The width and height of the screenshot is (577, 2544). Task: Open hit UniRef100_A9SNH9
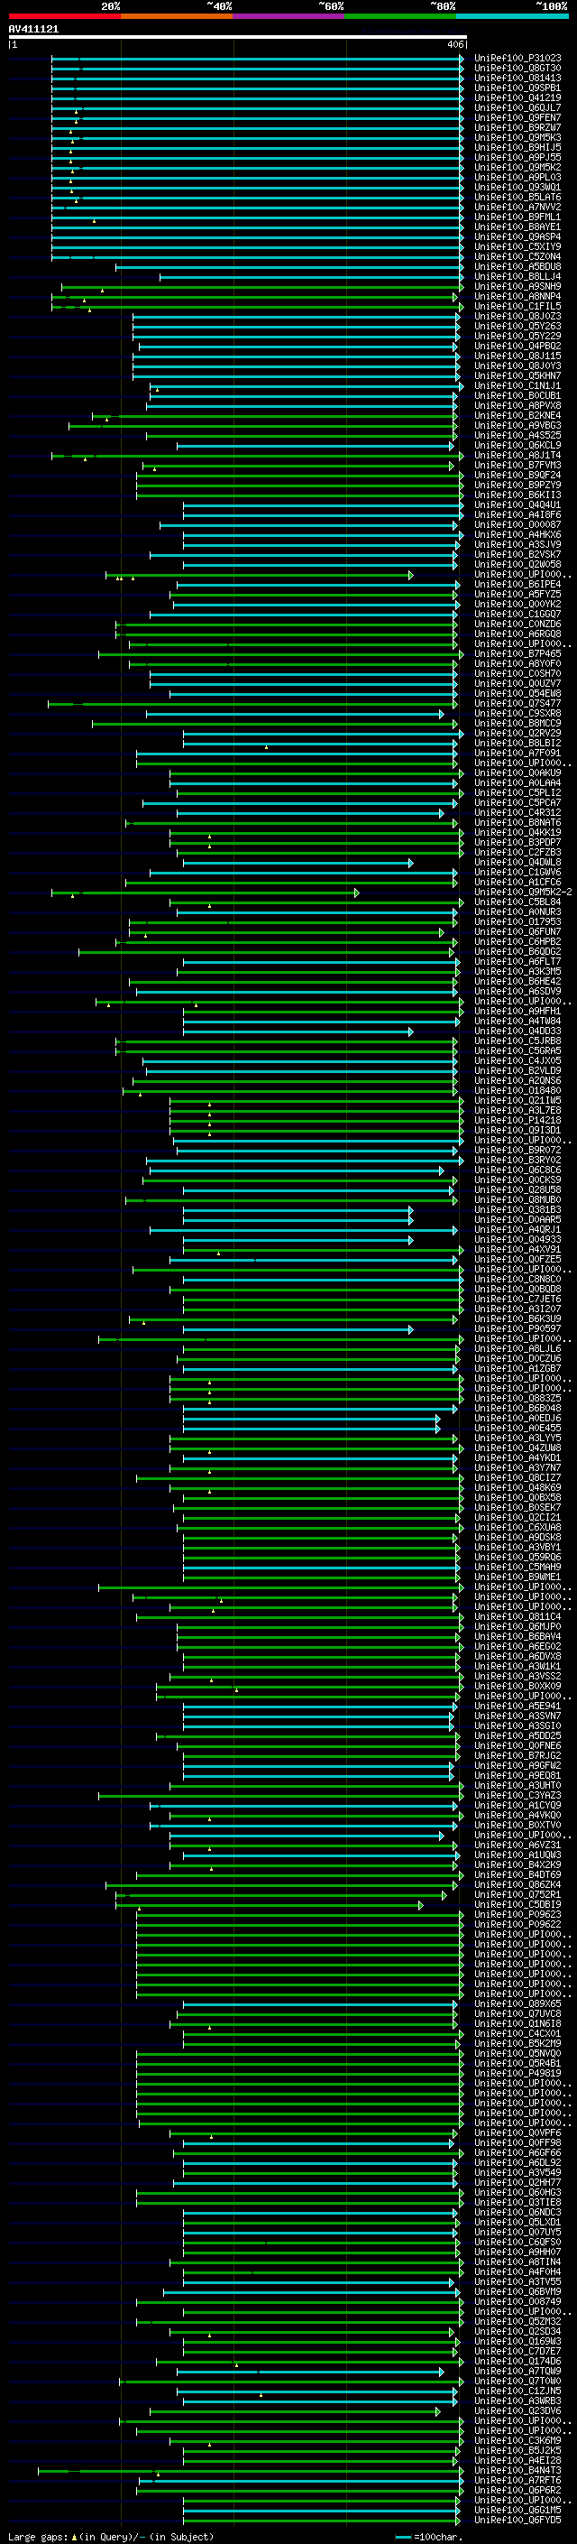coord(517,286)
